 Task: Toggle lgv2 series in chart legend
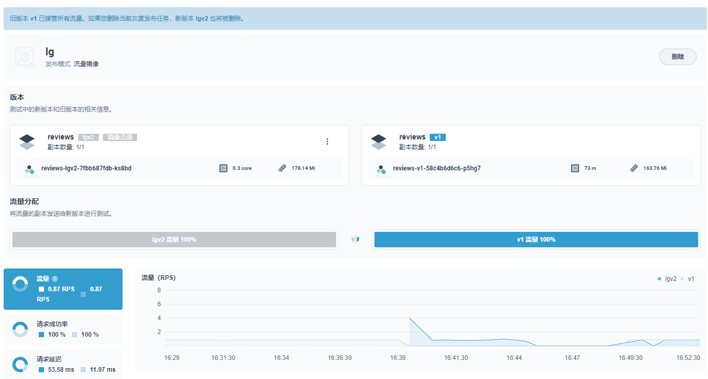pyautogui.click(x=667, y=279)
